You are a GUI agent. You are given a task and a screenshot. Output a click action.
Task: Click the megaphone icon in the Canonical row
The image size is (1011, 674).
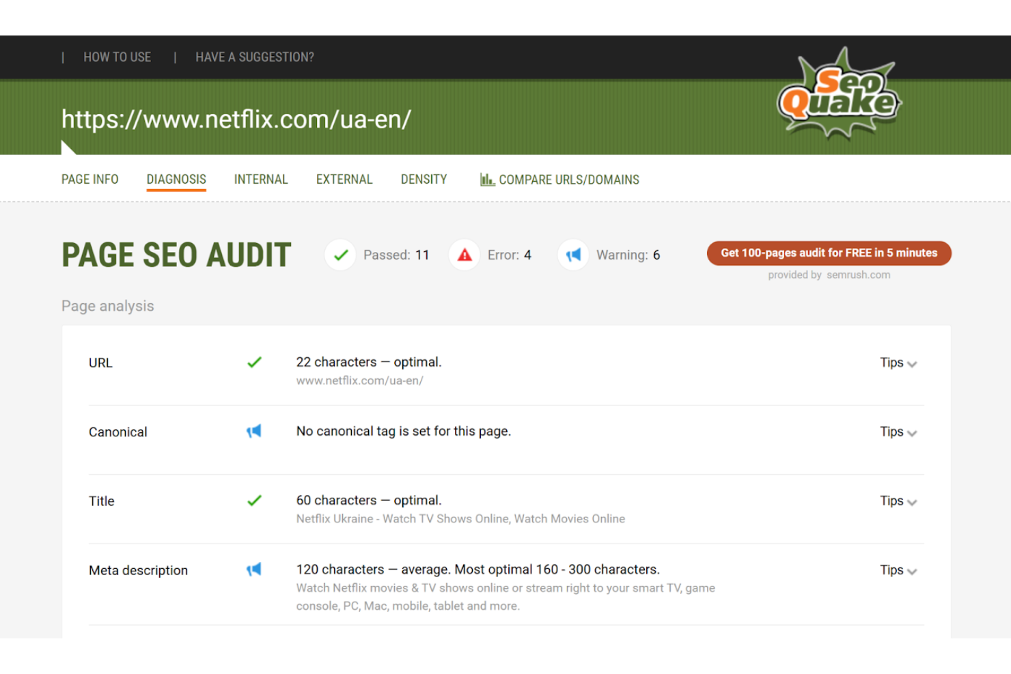point(254,431)
